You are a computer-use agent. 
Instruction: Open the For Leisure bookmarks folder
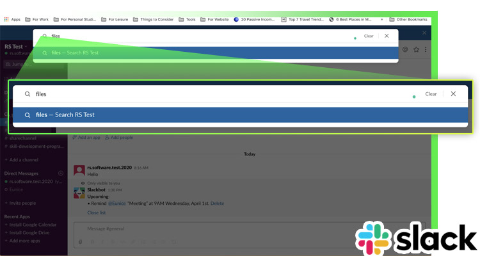pyautogui.click(x=115, y=19)
